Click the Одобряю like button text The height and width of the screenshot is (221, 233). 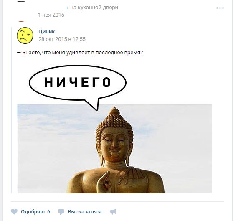click(x=33, y=212)
